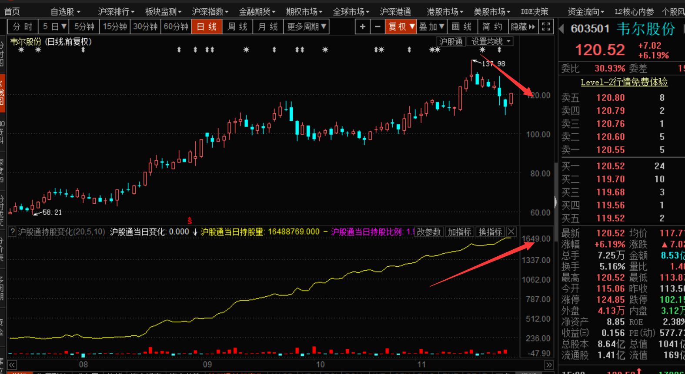685x374 pixels.
Task: Open the 资金流向 menu
Action: coord(586,12)
